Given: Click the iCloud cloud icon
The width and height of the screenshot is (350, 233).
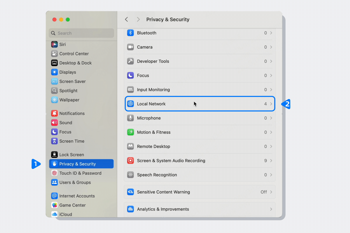Looking at the screenshot, I should tap(54, 214).
